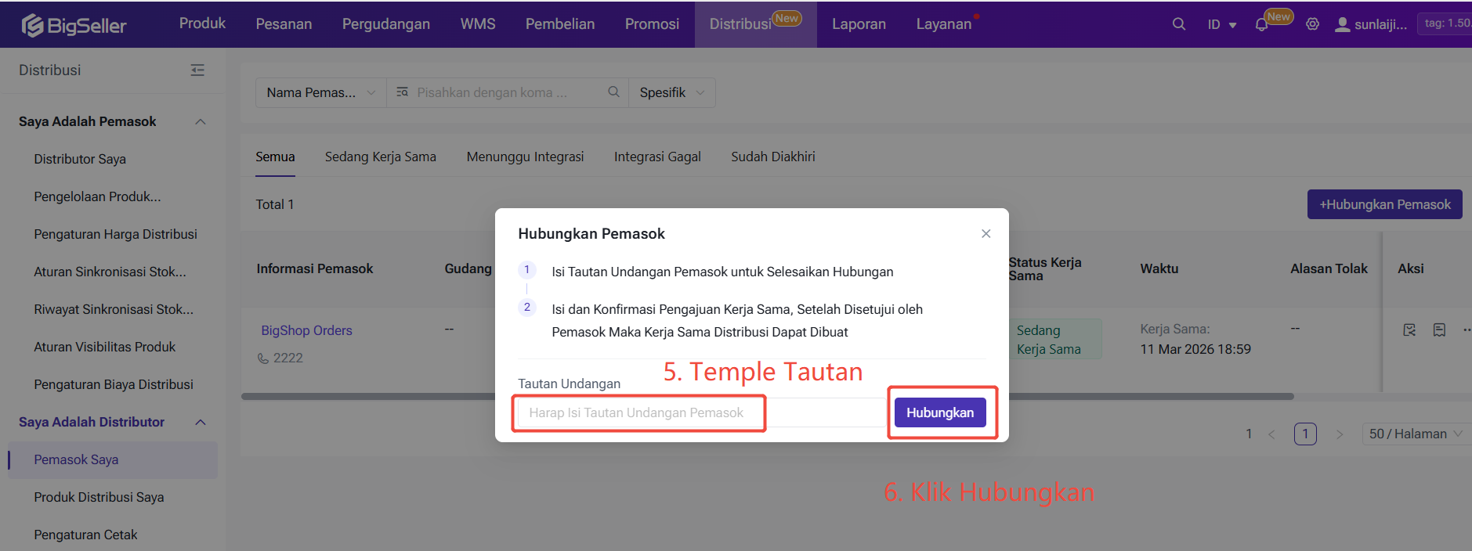Open the Pesanan menu
Image resolution: width=1472 pixels, height=551 pixels.
pyautogui.click(x=284, y=23)
